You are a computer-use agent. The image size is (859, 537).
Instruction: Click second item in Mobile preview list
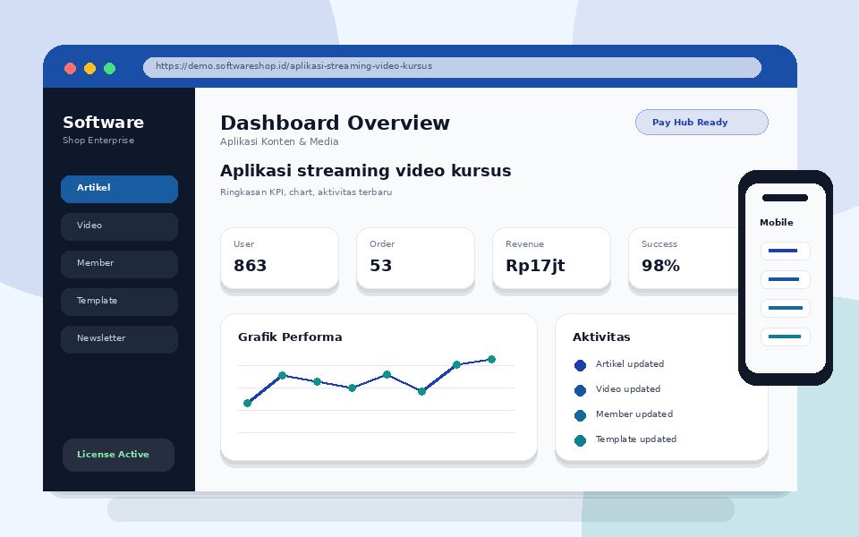click(785, 279)
